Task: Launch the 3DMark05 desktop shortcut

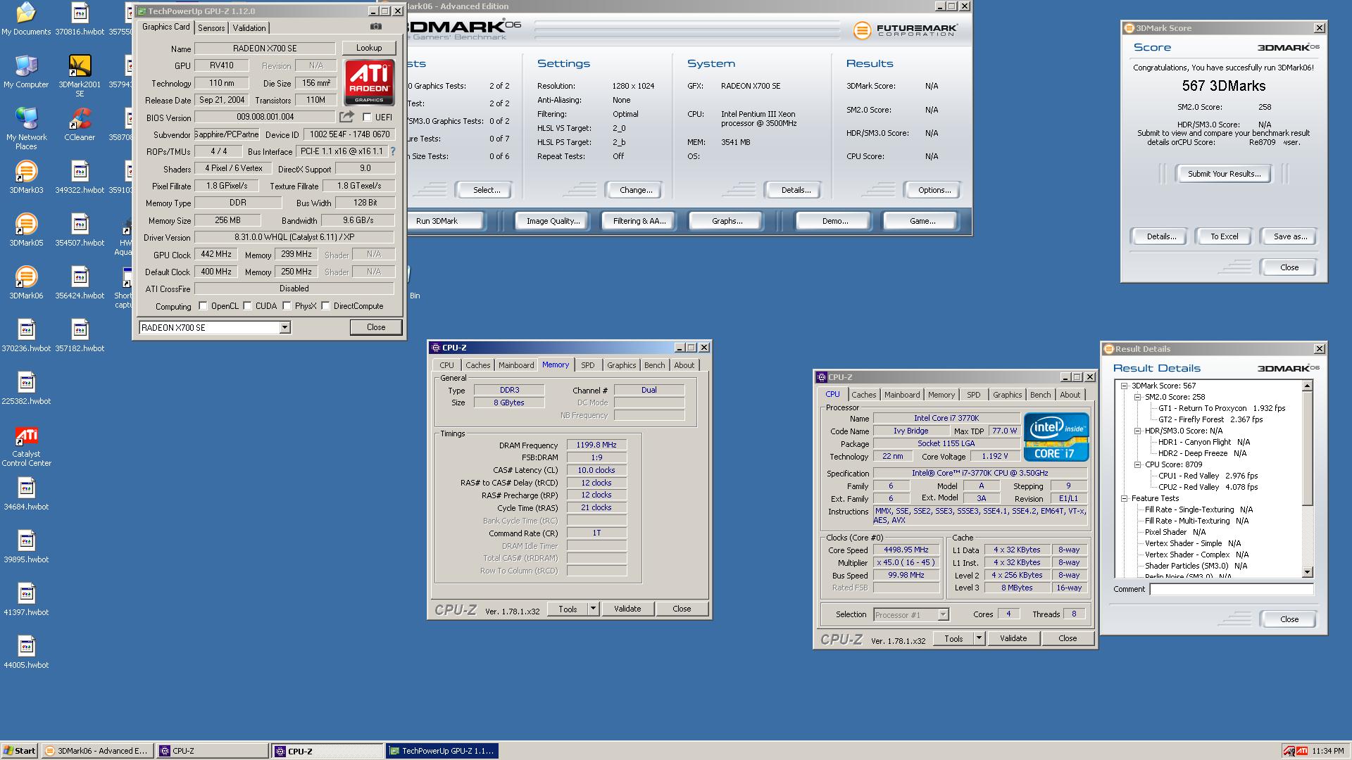Action: tap(26, 229)
